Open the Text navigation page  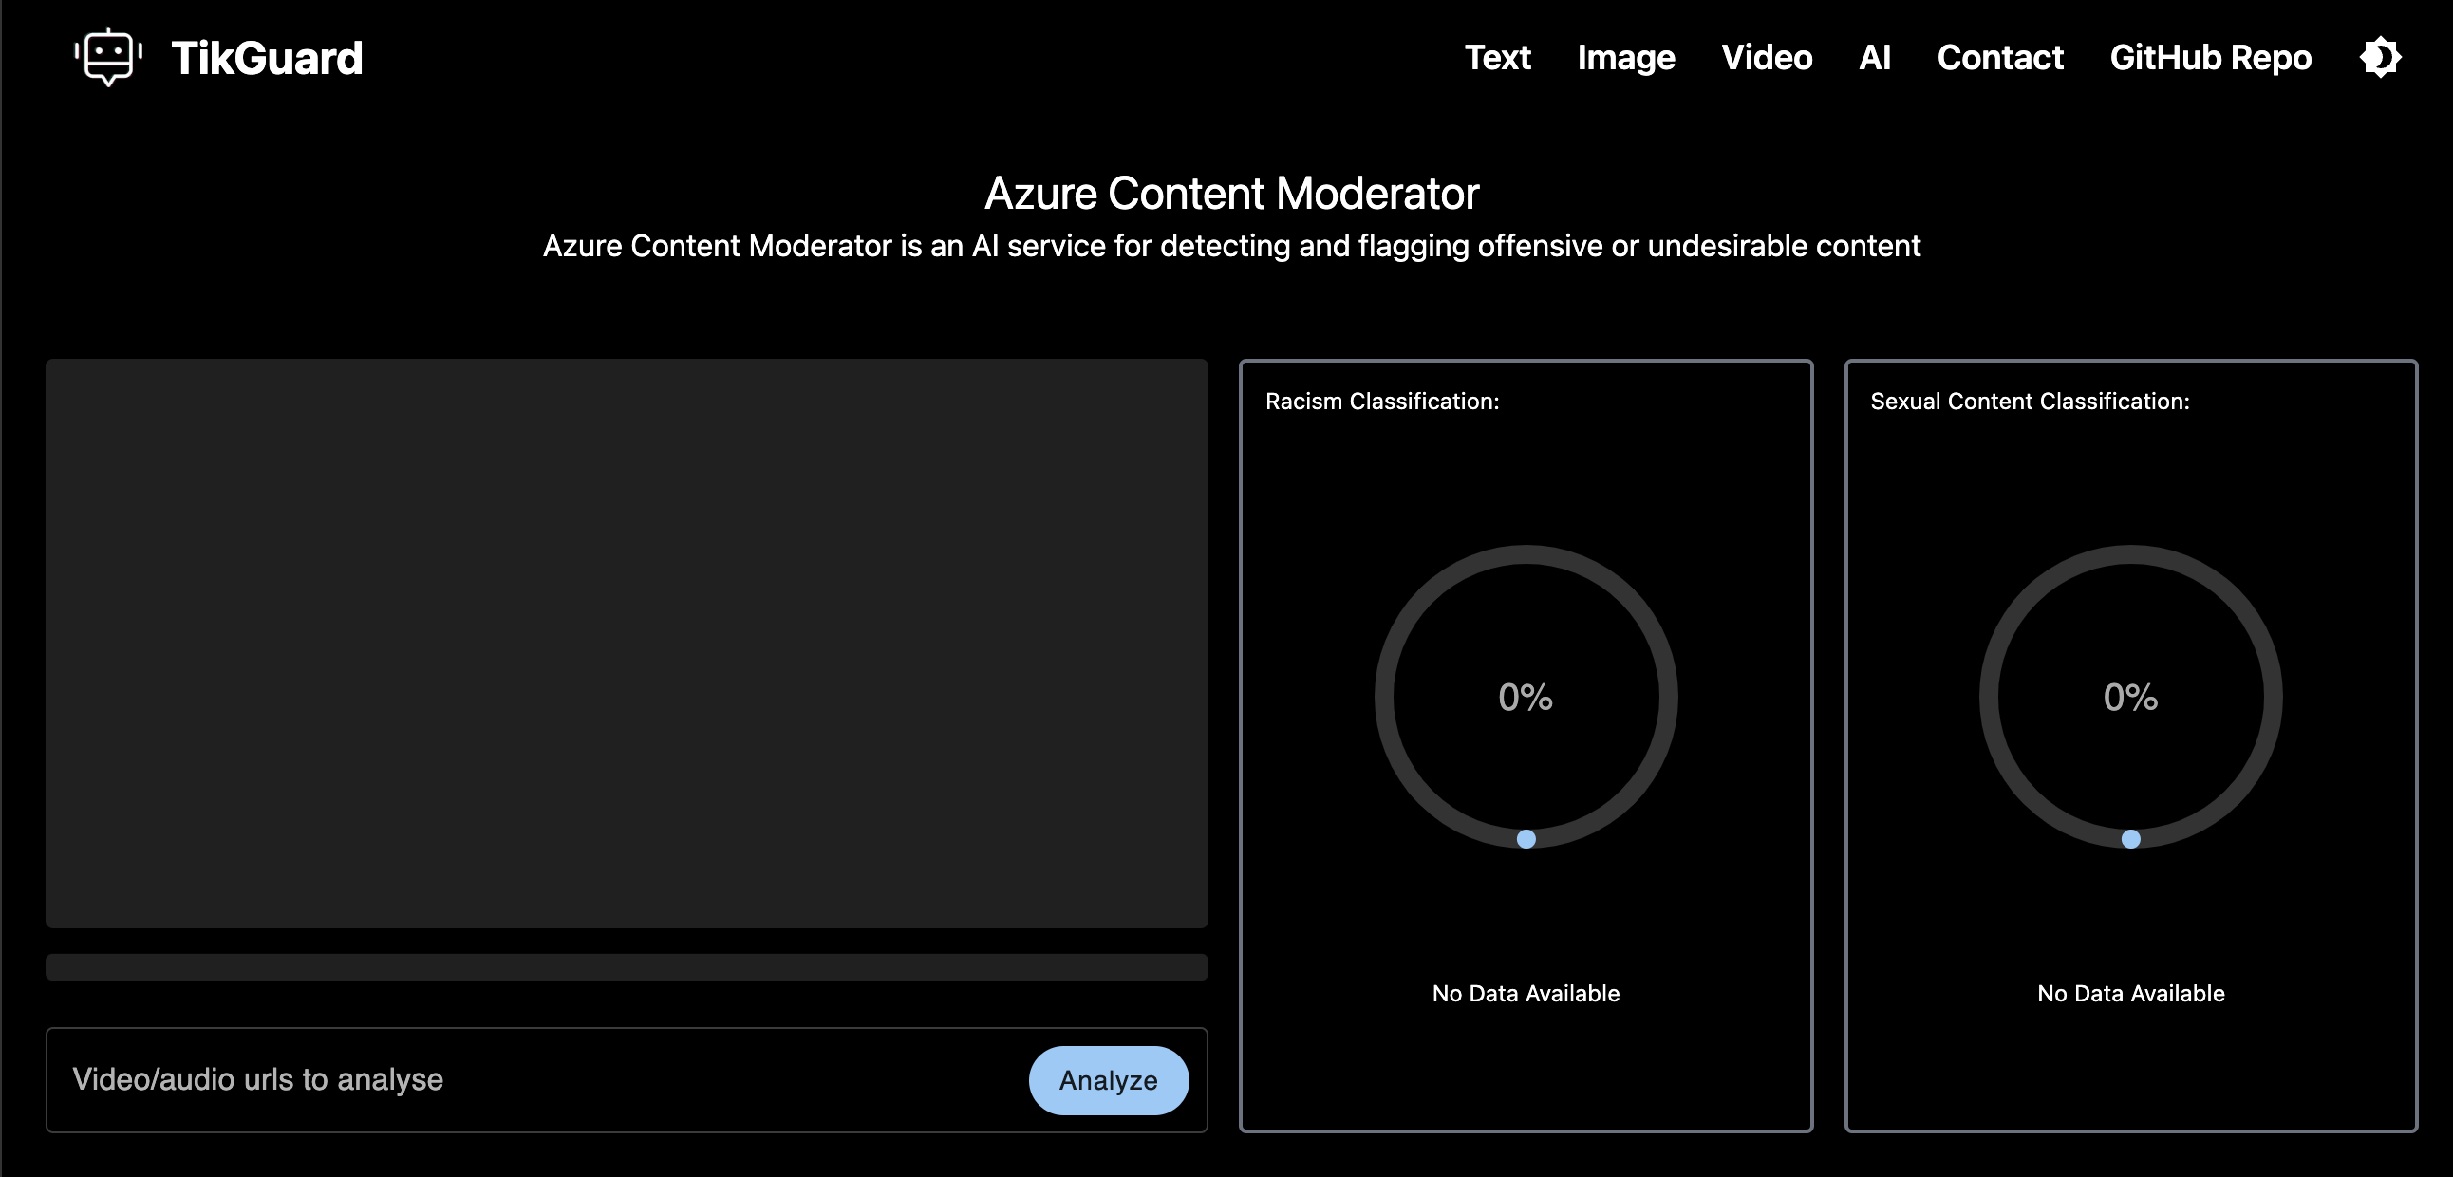point(1497,57)
